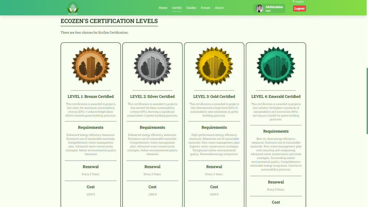368x207 pixels.
Task: Select the 'LEVEL 1: Bronze Certified' heading
Action: (x=91, y=96)
